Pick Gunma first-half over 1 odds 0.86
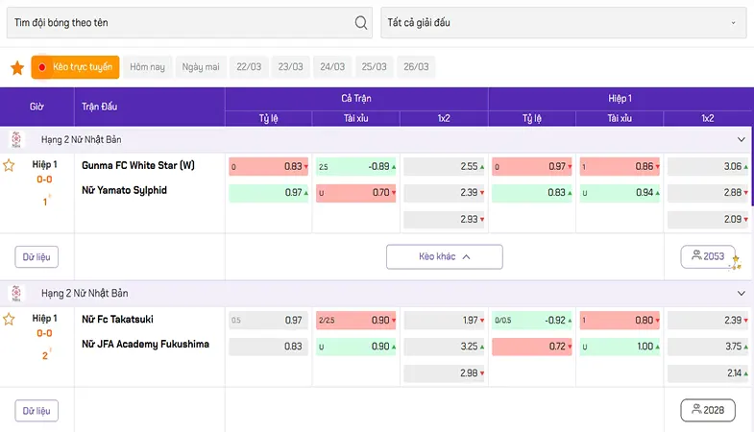 click(x=620, y=167)
